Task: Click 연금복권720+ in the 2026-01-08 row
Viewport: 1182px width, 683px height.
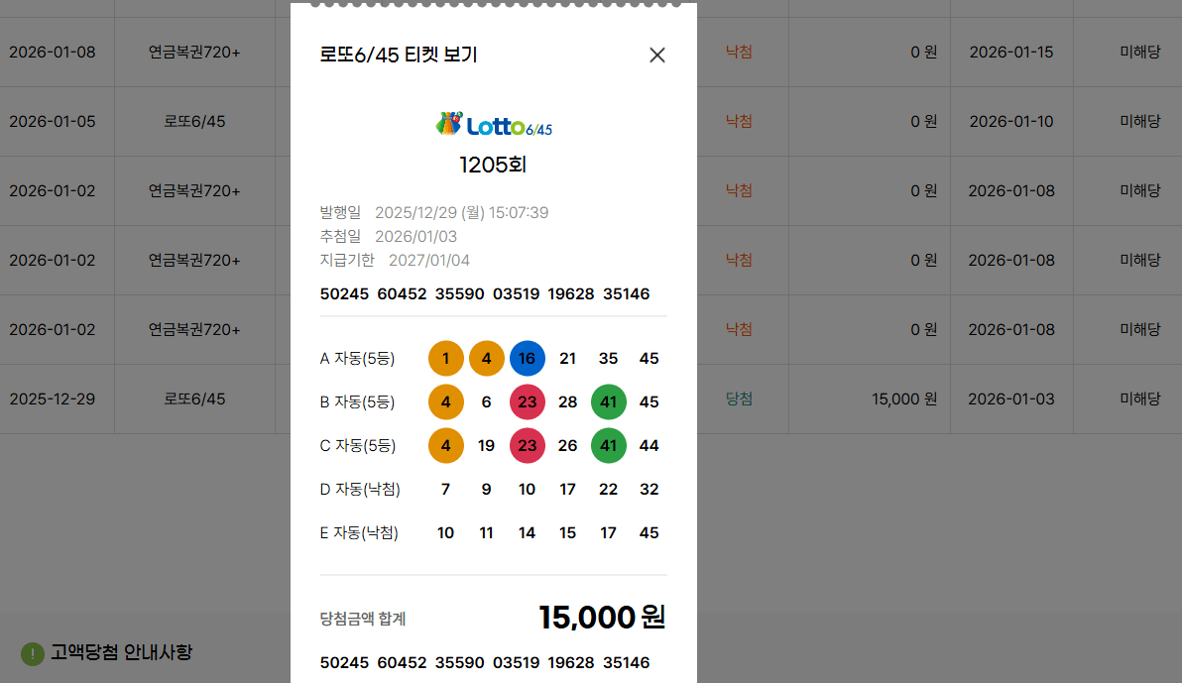Action: coord(194,52)
